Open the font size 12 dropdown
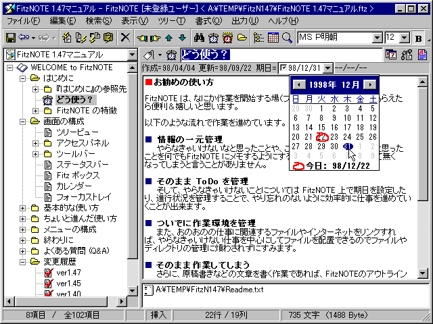The height and width of the screenshot is (324, 433). coord(405,38)
